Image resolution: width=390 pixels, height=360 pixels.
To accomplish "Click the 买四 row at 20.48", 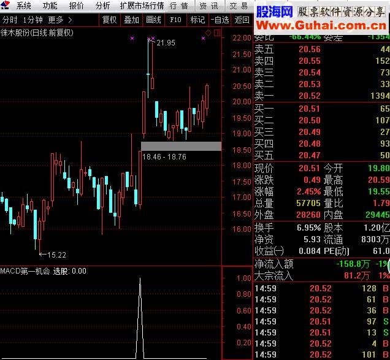I will (x=321, y=144).
